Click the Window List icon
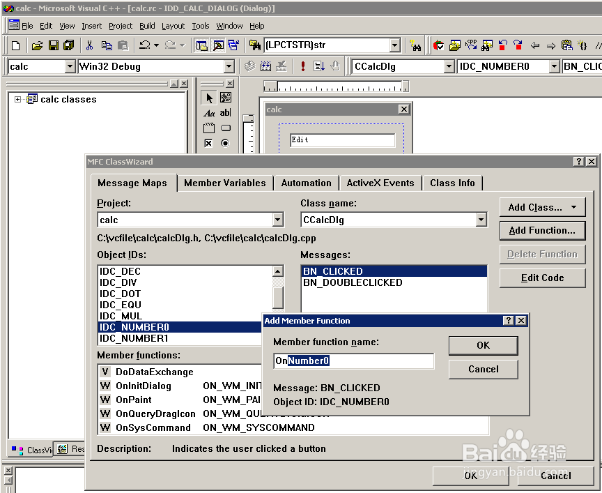The width and height of the screenshot is (602, 493). [x=233, y=45]
